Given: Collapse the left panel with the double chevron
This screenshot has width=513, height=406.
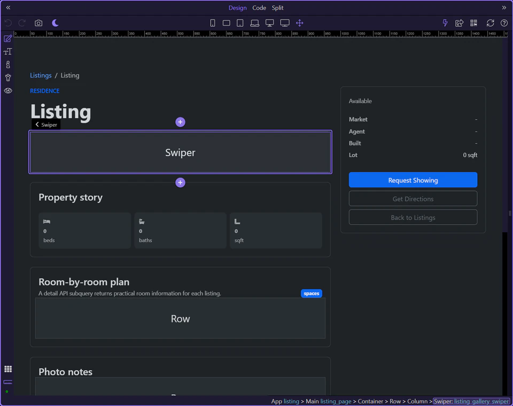Looking at the screenshot, I should pos(7,7).
